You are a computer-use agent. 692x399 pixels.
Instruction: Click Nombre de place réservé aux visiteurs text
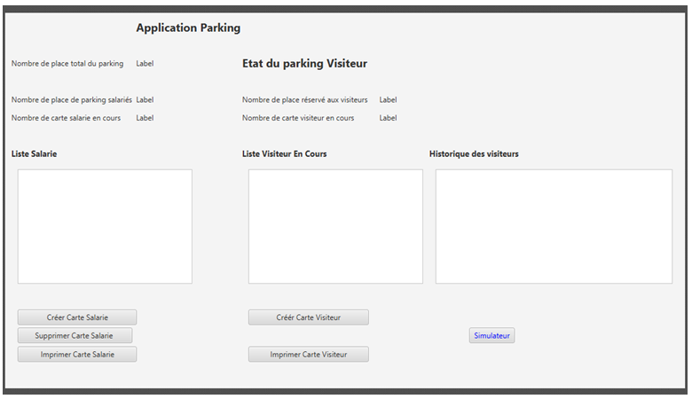point(304,100)
